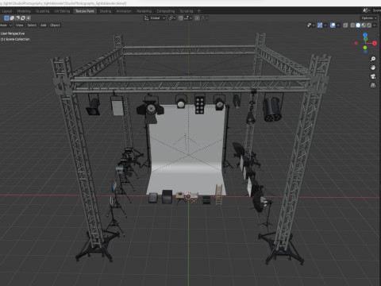
Task: Switch to wireframe viewport shading
Action: (352, 25)
